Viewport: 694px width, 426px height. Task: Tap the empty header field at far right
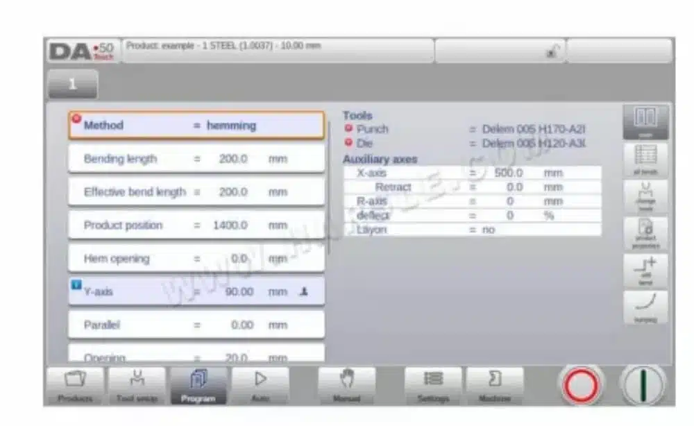pos(619,51)
